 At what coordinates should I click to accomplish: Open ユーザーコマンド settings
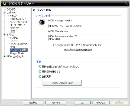tap(18, 25)
